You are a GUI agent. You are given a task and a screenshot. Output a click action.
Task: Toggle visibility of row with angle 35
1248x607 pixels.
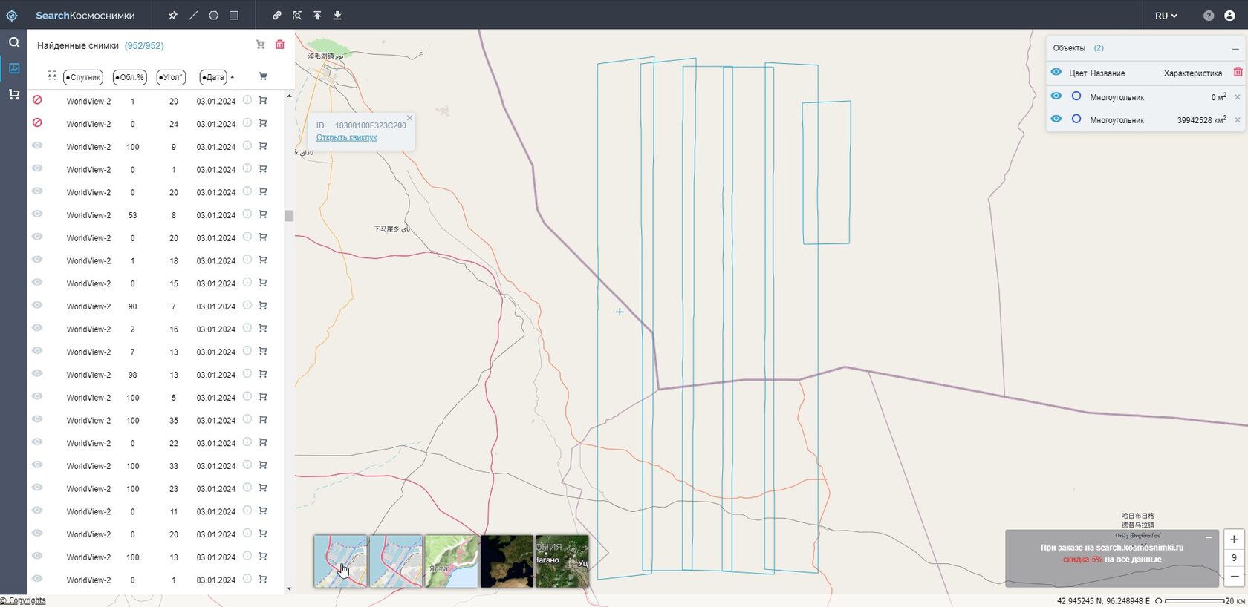pyautogui.click(x=37, y=419)
